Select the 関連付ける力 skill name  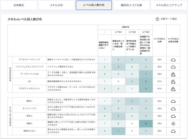tap(29, 131)
